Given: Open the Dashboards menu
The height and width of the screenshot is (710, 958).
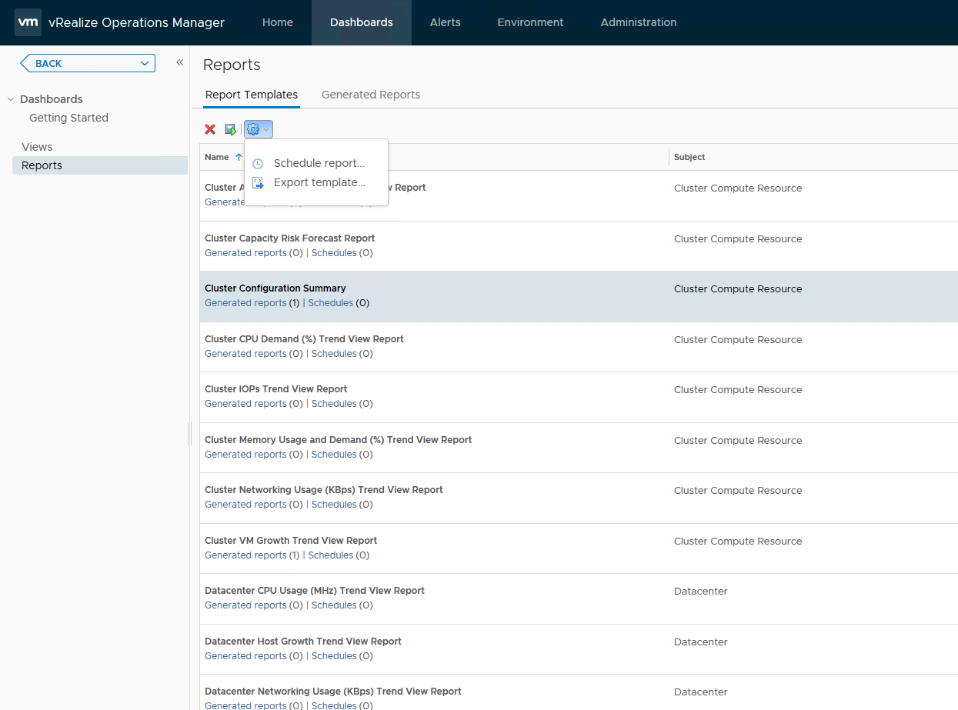Looking at the screenshot, I should tap(362, 22).
